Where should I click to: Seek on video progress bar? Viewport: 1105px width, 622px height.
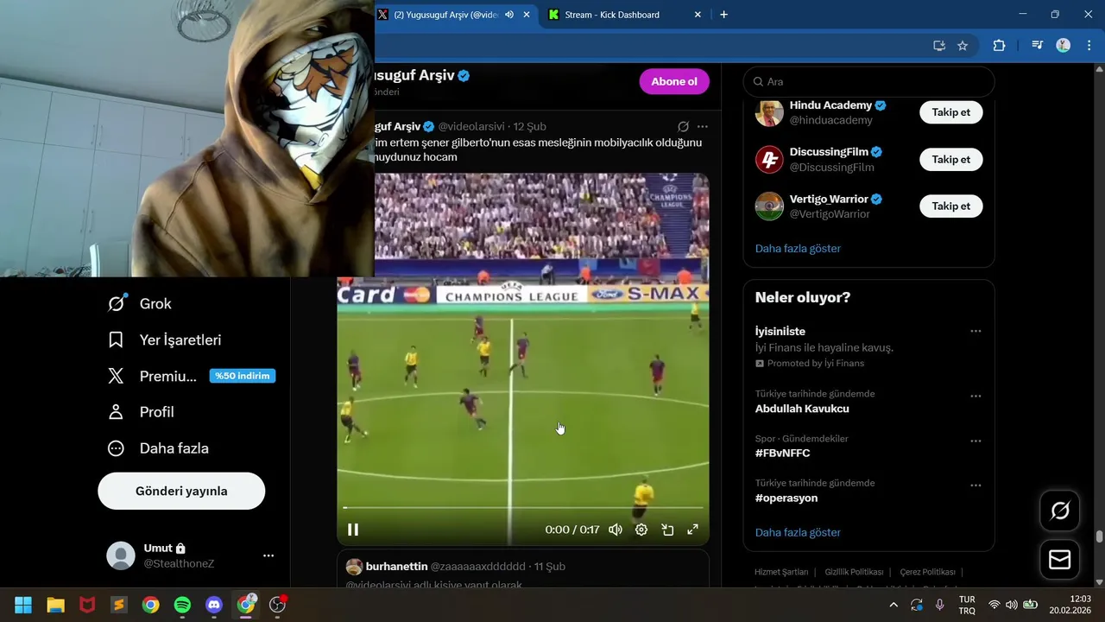point(523,508)
